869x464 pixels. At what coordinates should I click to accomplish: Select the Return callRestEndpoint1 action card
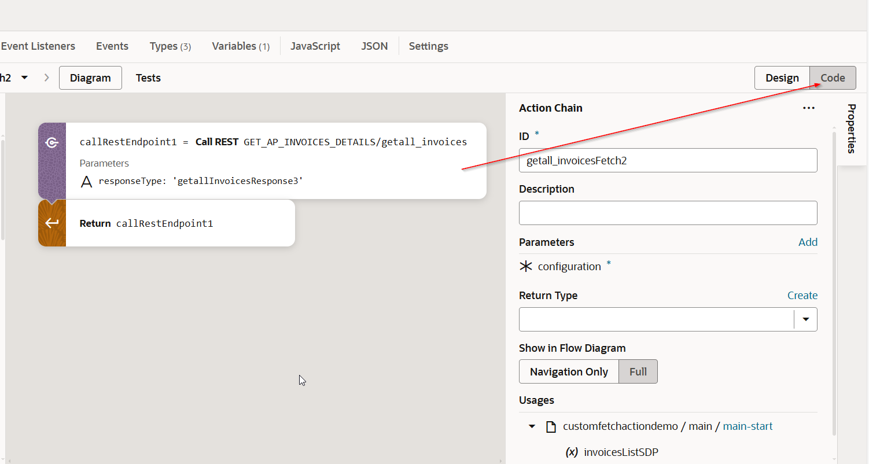click(x=167, y=223)
